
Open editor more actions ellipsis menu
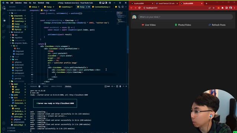pos(126,7)
